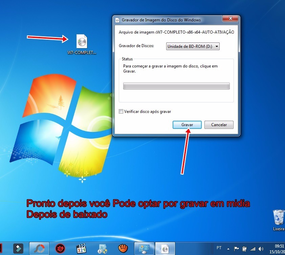
Task: Close the Gravador de Imagem dialog
Action: click(x=230, y=18)
